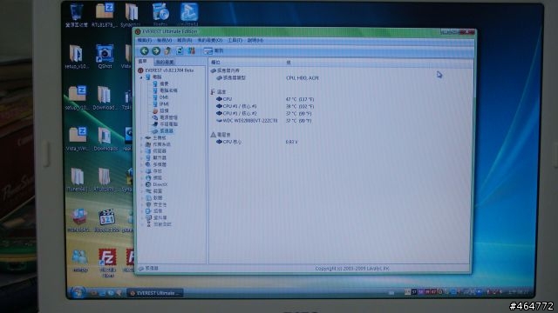
Task: Expand the Network tree node
Action: tap(142, 177)
